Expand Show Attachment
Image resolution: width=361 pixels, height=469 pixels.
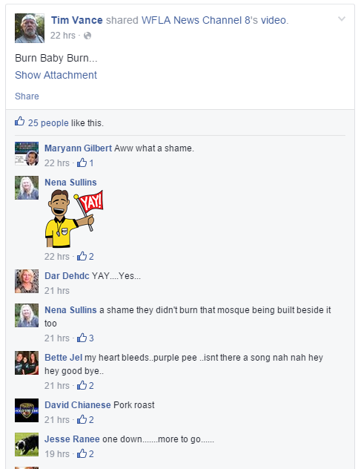click(x=56, y=75)
